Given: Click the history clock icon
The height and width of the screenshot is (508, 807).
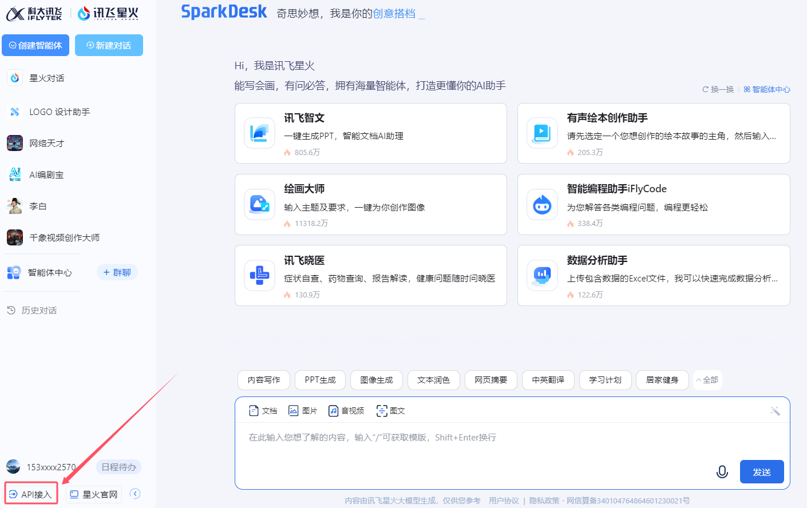Looking at the screenshot, I should pyautogui.click(x=11, y=310).
